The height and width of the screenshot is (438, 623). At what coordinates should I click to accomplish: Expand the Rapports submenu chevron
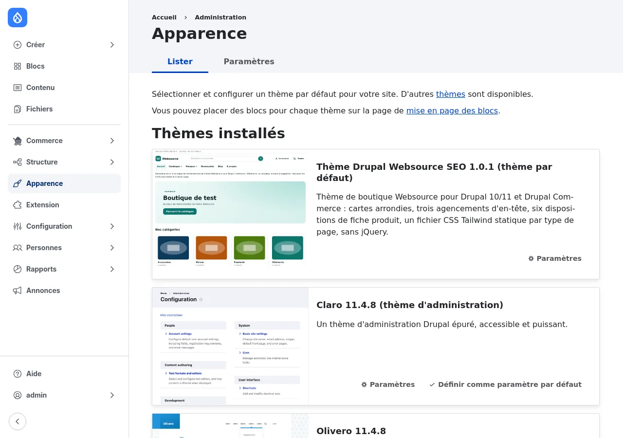tap(112, 269)
